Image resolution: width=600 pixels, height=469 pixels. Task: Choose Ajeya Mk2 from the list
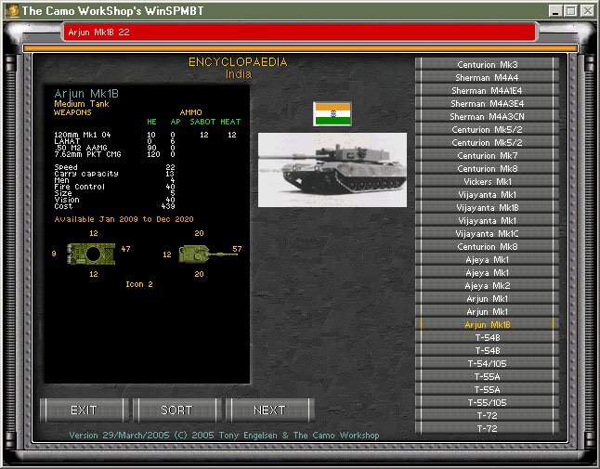click(487, 286)
